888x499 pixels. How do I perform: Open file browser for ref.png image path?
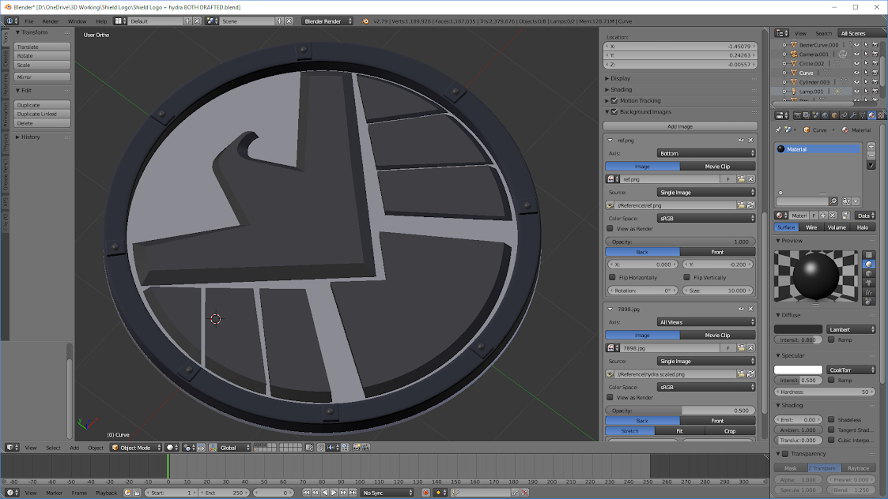[x=741, y=205]
